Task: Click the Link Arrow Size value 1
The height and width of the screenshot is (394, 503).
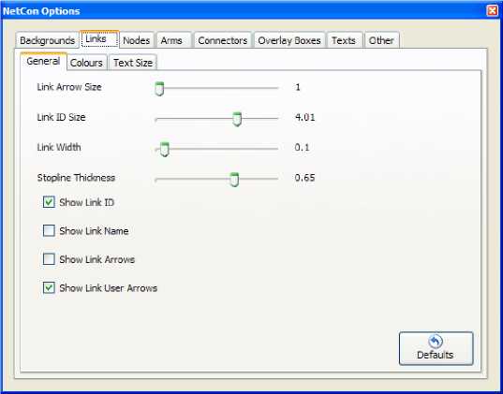Action: tap(298, 87)
